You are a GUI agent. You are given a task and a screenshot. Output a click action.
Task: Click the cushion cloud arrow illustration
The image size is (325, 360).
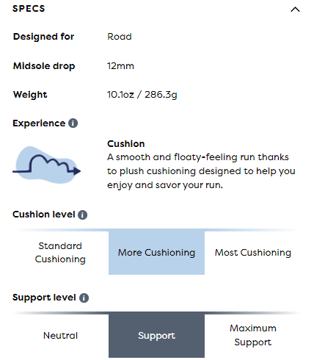(46, 165)
